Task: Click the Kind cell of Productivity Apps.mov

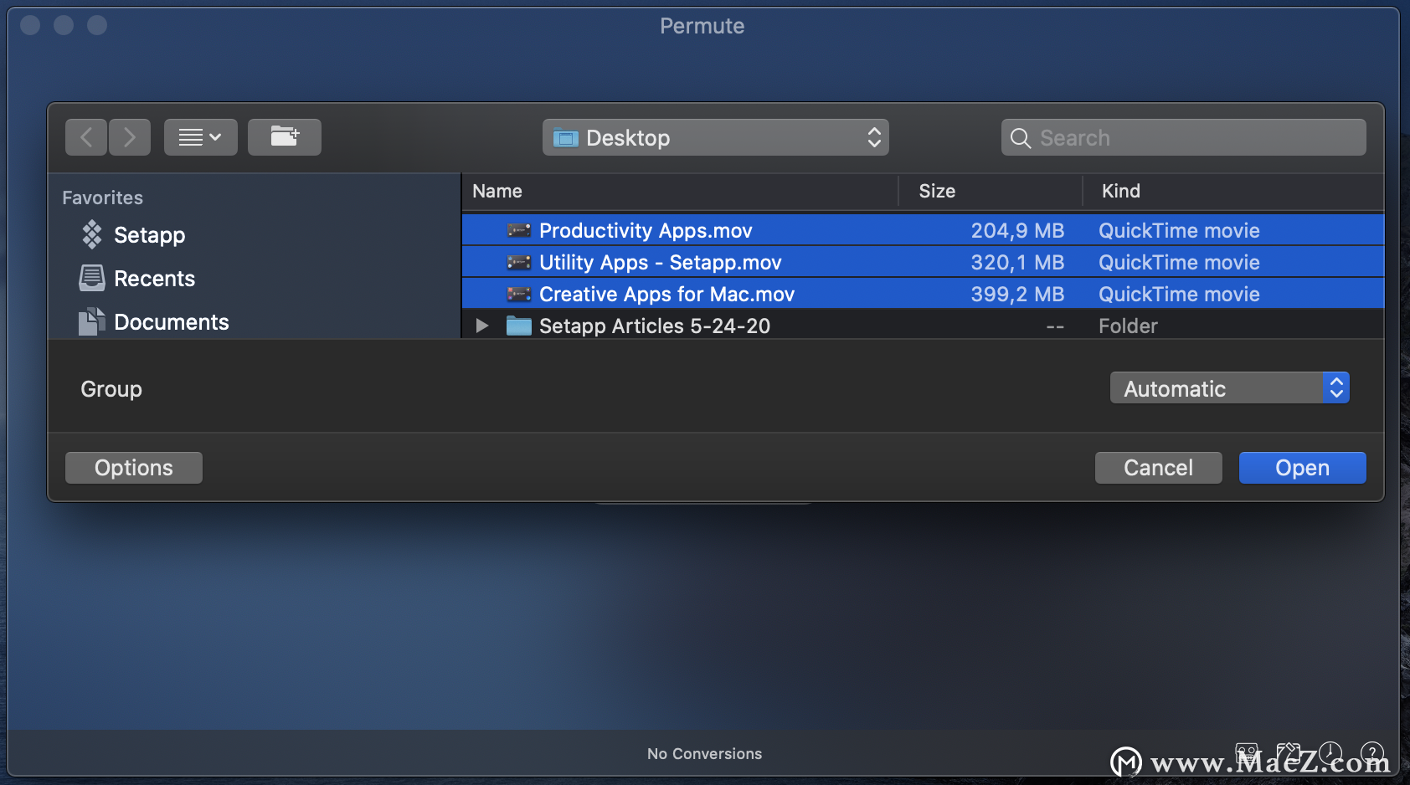Action: click(1179, 230)
